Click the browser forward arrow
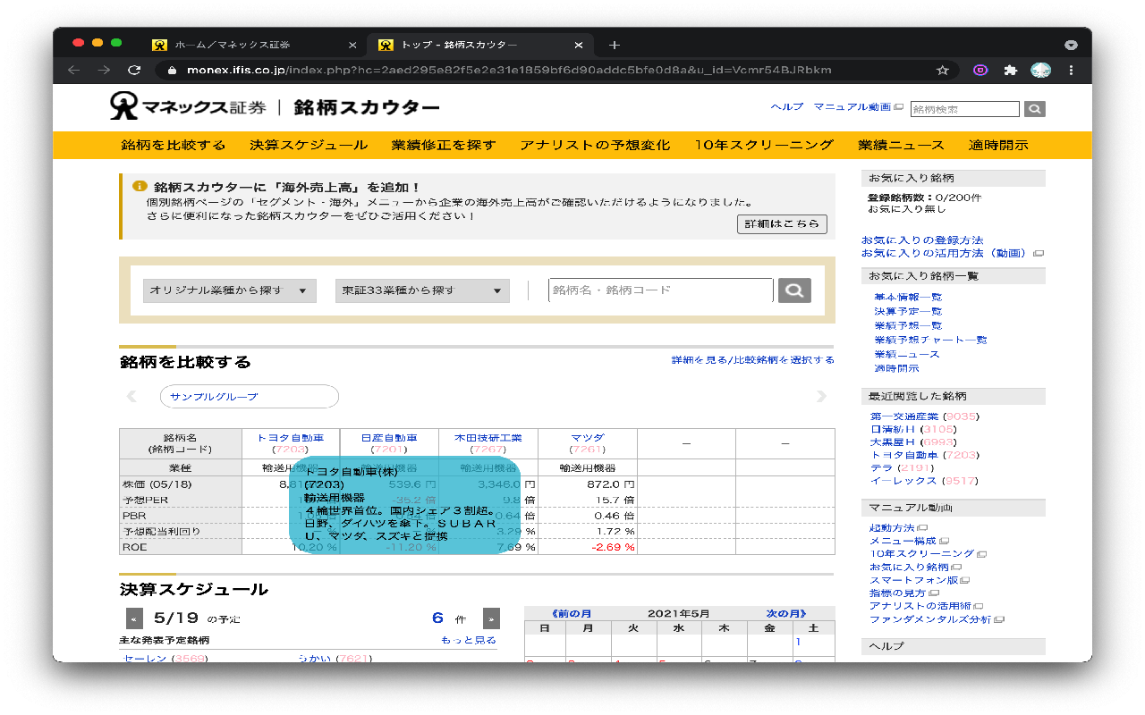This screenshot has width=1145, height=715. pyautogui.click(x=104, y=70)
